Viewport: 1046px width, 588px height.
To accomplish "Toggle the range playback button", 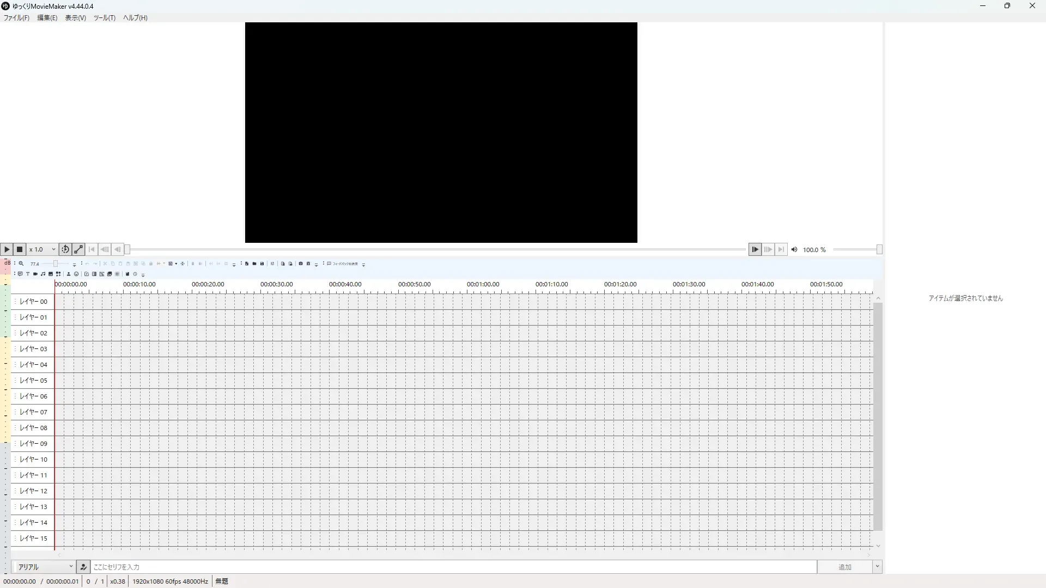I will click(78, 249).
